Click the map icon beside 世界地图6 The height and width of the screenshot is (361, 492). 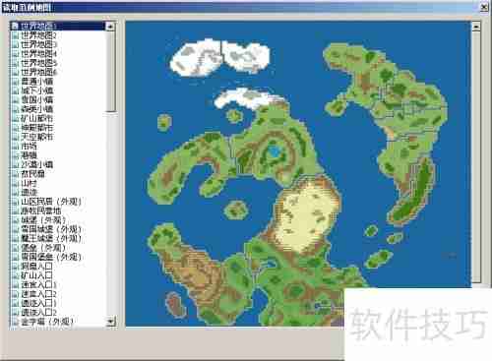[15, 72]
